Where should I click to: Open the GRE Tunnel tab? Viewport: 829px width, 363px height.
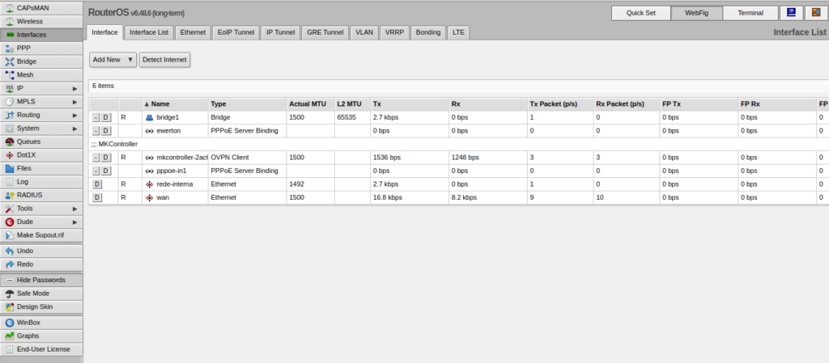325,32
